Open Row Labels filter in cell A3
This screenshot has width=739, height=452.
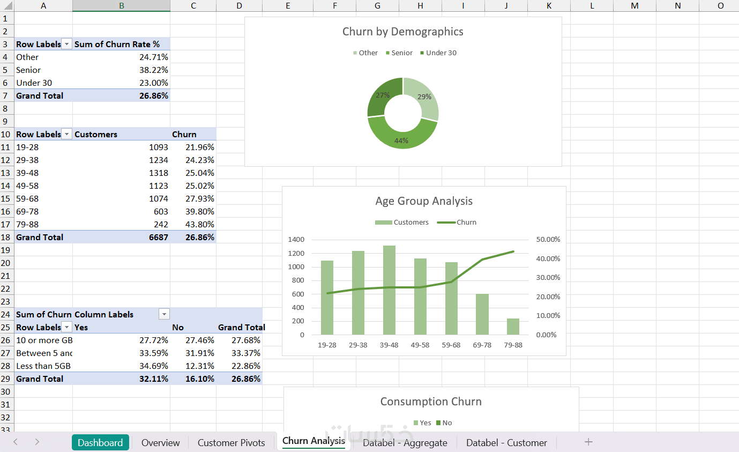point(67,44)
